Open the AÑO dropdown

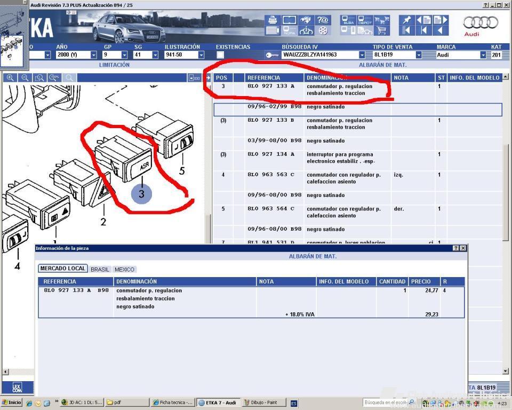pyautogui.click(x=93, y=55)
